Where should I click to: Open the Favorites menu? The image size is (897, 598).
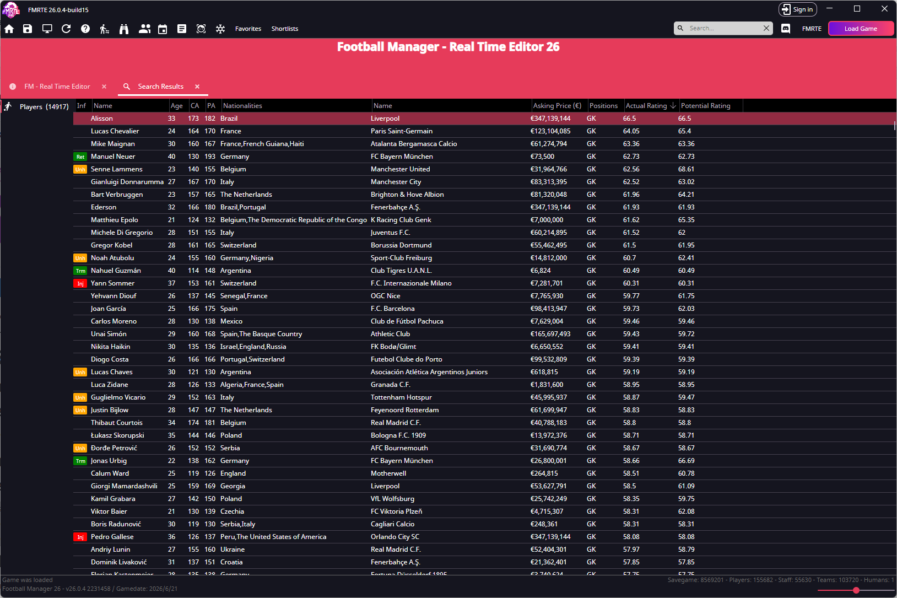coord(248,29)
